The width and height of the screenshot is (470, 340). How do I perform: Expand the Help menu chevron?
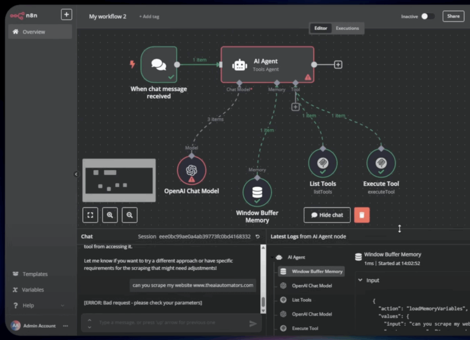click(62, 306)
